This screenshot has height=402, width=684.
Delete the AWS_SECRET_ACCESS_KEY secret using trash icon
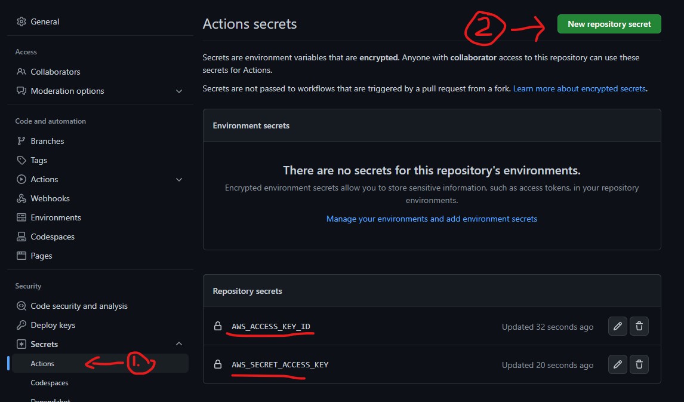point(639,364)
